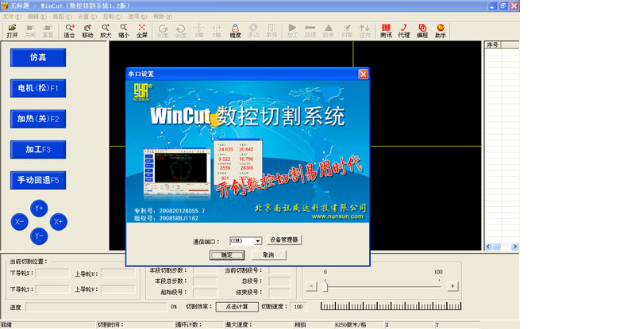This screenshot has width=635, height=329.
Task: Open the 设置(S) menu
Action: [x=87, y=17]
